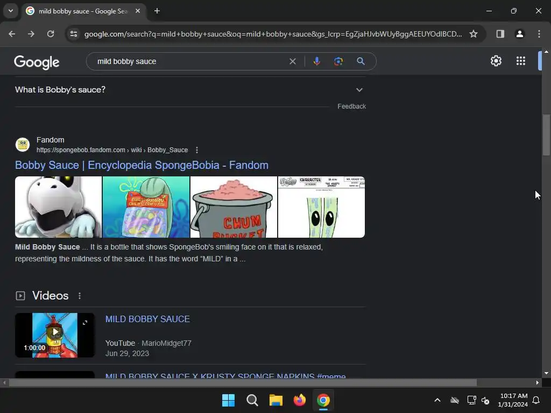Play the MILD BOBBY SAUCE video thumbnail
The image size is (551, 413).
pyautogui.click(x=55, y=335)
